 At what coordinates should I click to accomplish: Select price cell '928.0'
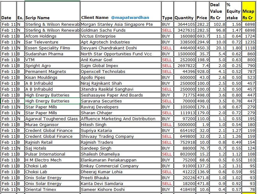point(202,72)
